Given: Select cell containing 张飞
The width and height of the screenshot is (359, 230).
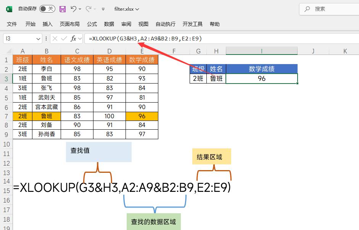Looking at the screenshot, I should pyautogui.click(x=47, y=88).
